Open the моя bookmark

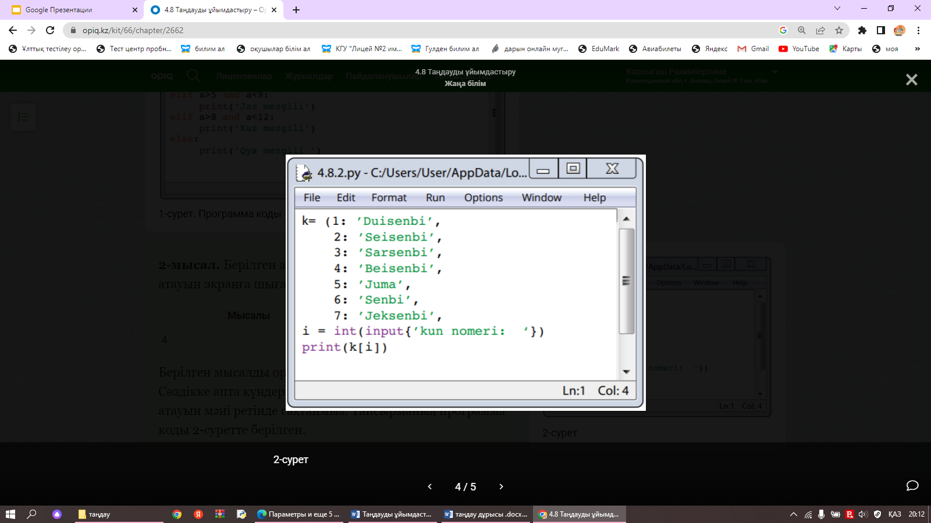[x=886, y=49]
